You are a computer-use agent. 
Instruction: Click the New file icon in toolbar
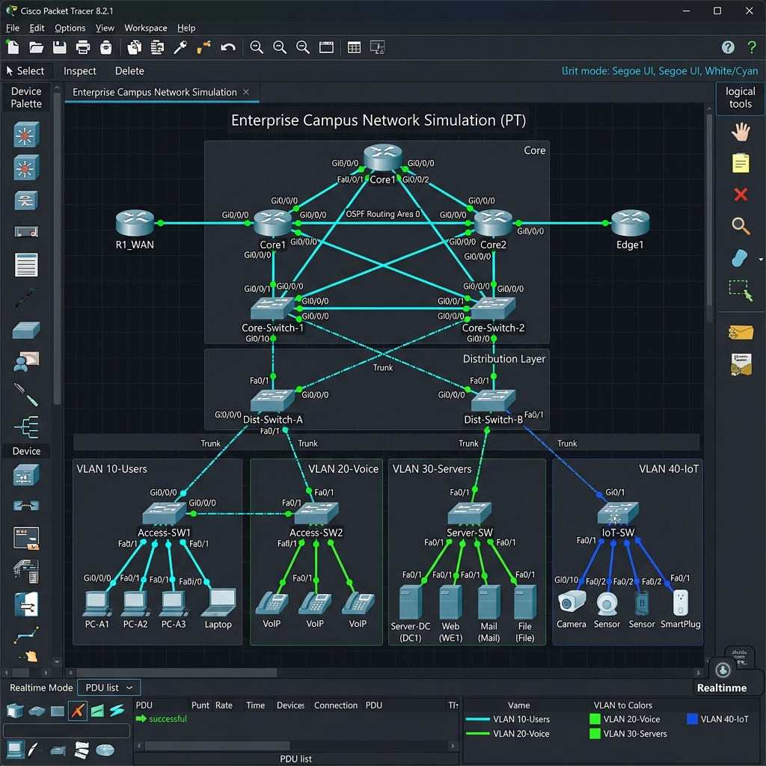click(13, 47)
